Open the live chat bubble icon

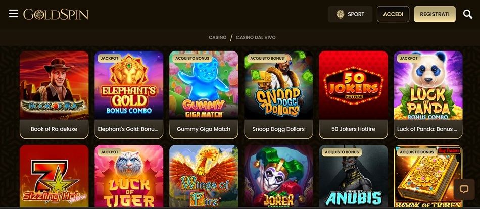[x=464, y=189]
